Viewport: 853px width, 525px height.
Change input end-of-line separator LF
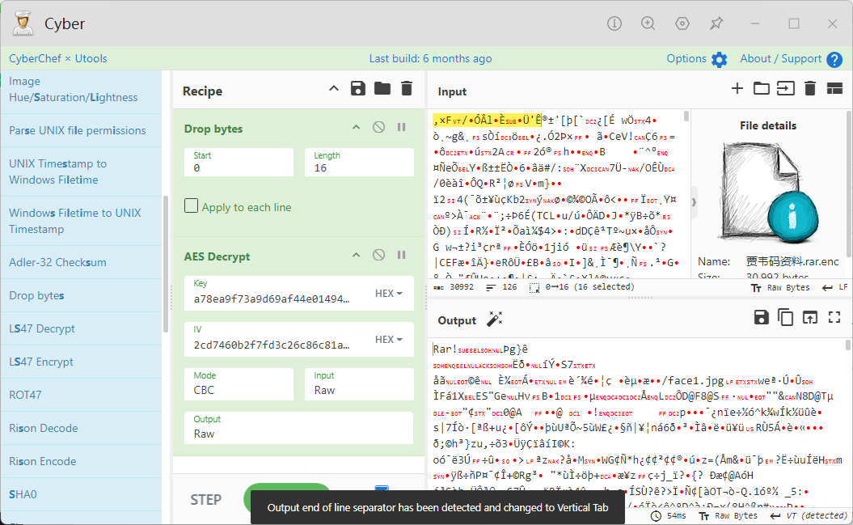click(835, 287)
